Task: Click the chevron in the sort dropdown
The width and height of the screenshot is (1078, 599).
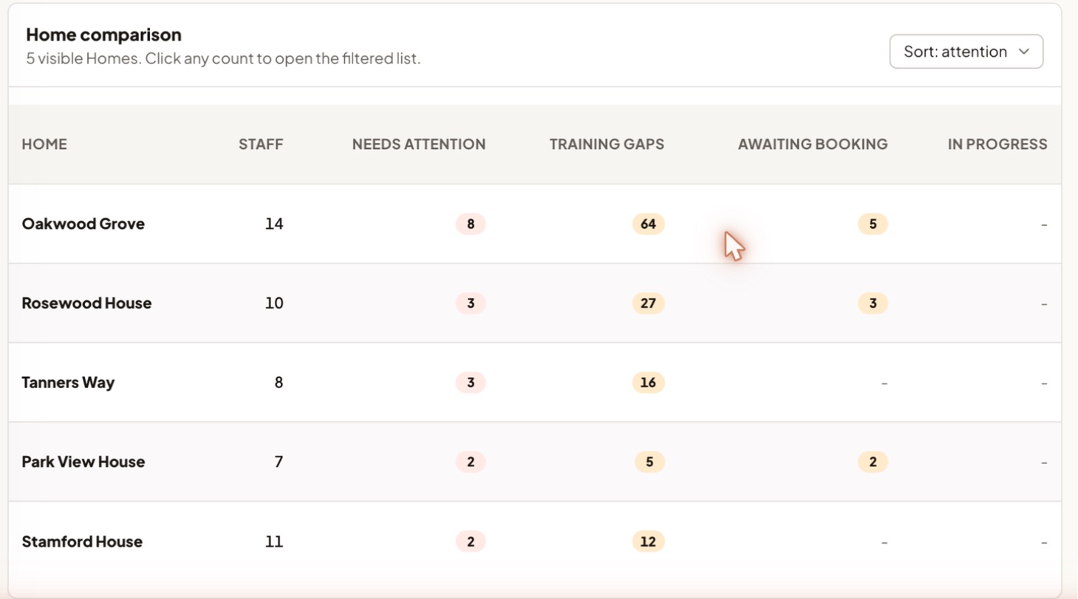Action: pyautogui.click(x=1023, y=52)
